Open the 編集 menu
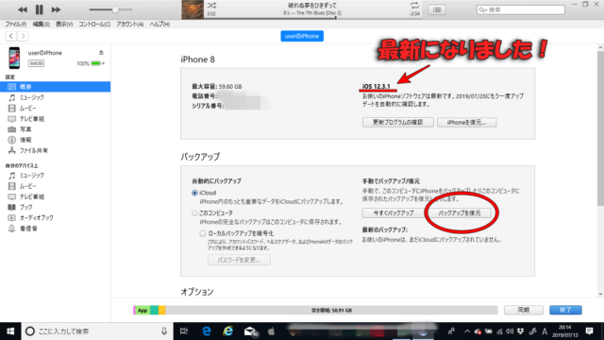The height and width of the screenshot is (340, 604). [42, 24]
